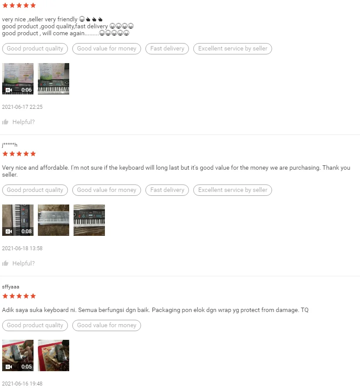Screen dimensions: 360x389
Task: Click 'Good product quality' in sffyaaa's review
Action: click(35, 325)
